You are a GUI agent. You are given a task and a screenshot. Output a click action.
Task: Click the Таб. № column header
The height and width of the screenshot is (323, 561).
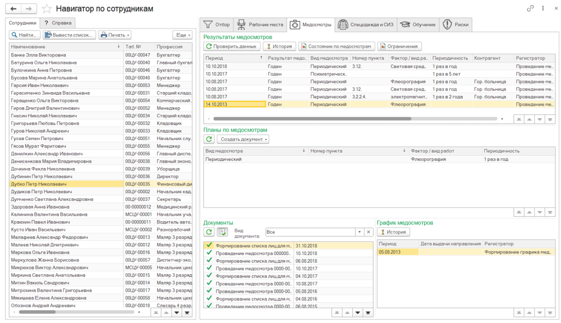(139, 47)
